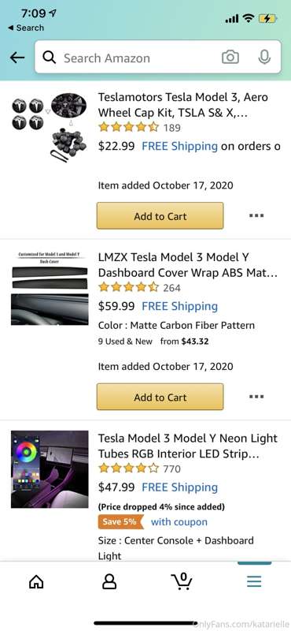Open the account profile icon

coord(109,581)
